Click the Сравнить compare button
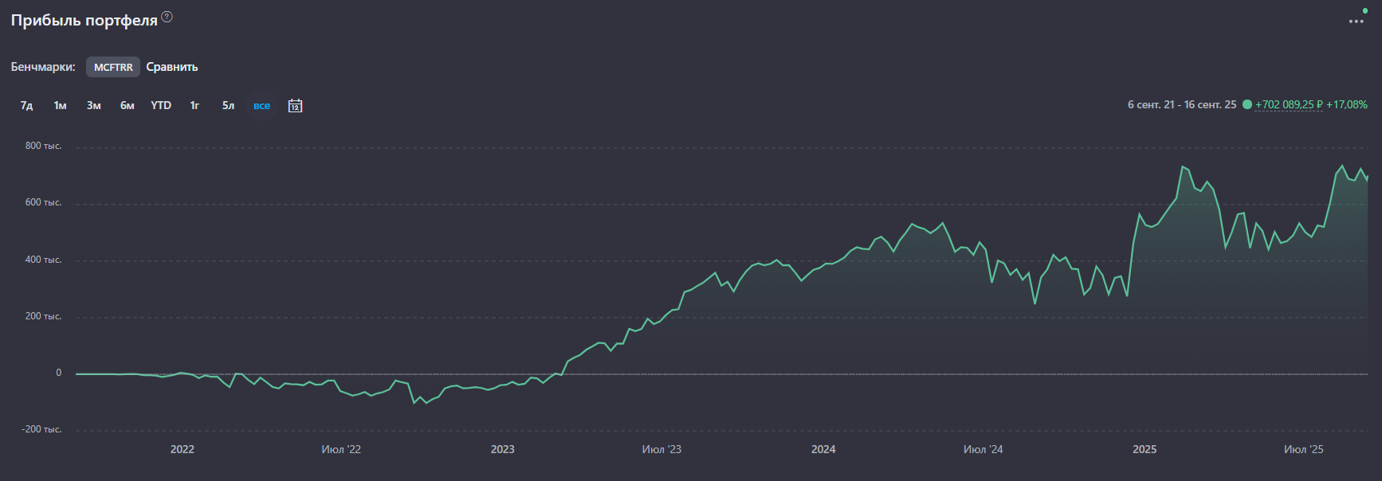The image size is (1382, 481). [x=172, y=67]
